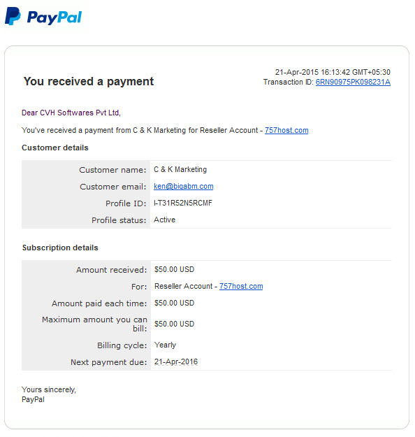Image resolution: width=415 pixels, height=437 pixels.
Task: Click the Yearly billing cycle value
Action: (x=165, y=345)
